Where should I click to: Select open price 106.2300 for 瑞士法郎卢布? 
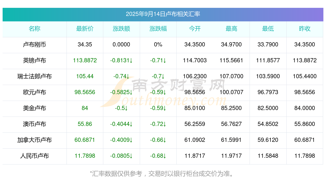pyautogui.click(x=195, y=76)
